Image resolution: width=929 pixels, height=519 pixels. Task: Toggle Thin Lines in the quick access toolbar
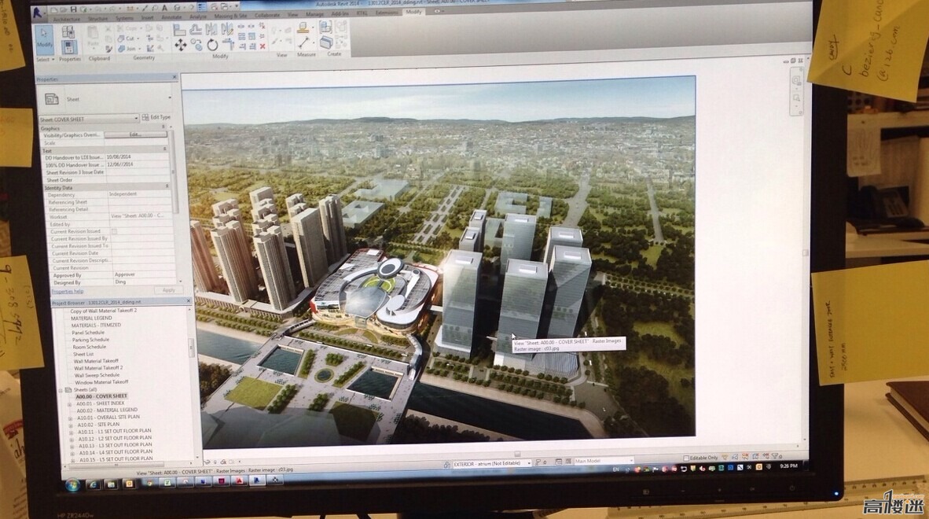202,8
